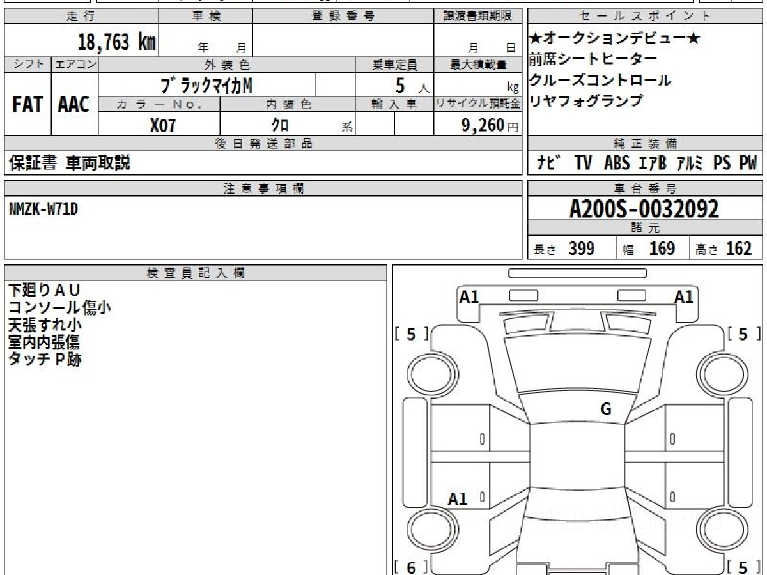This screenshot has width=767, height=575.
Task: Click the 外装色 header
Action: (x=227, y=65)
